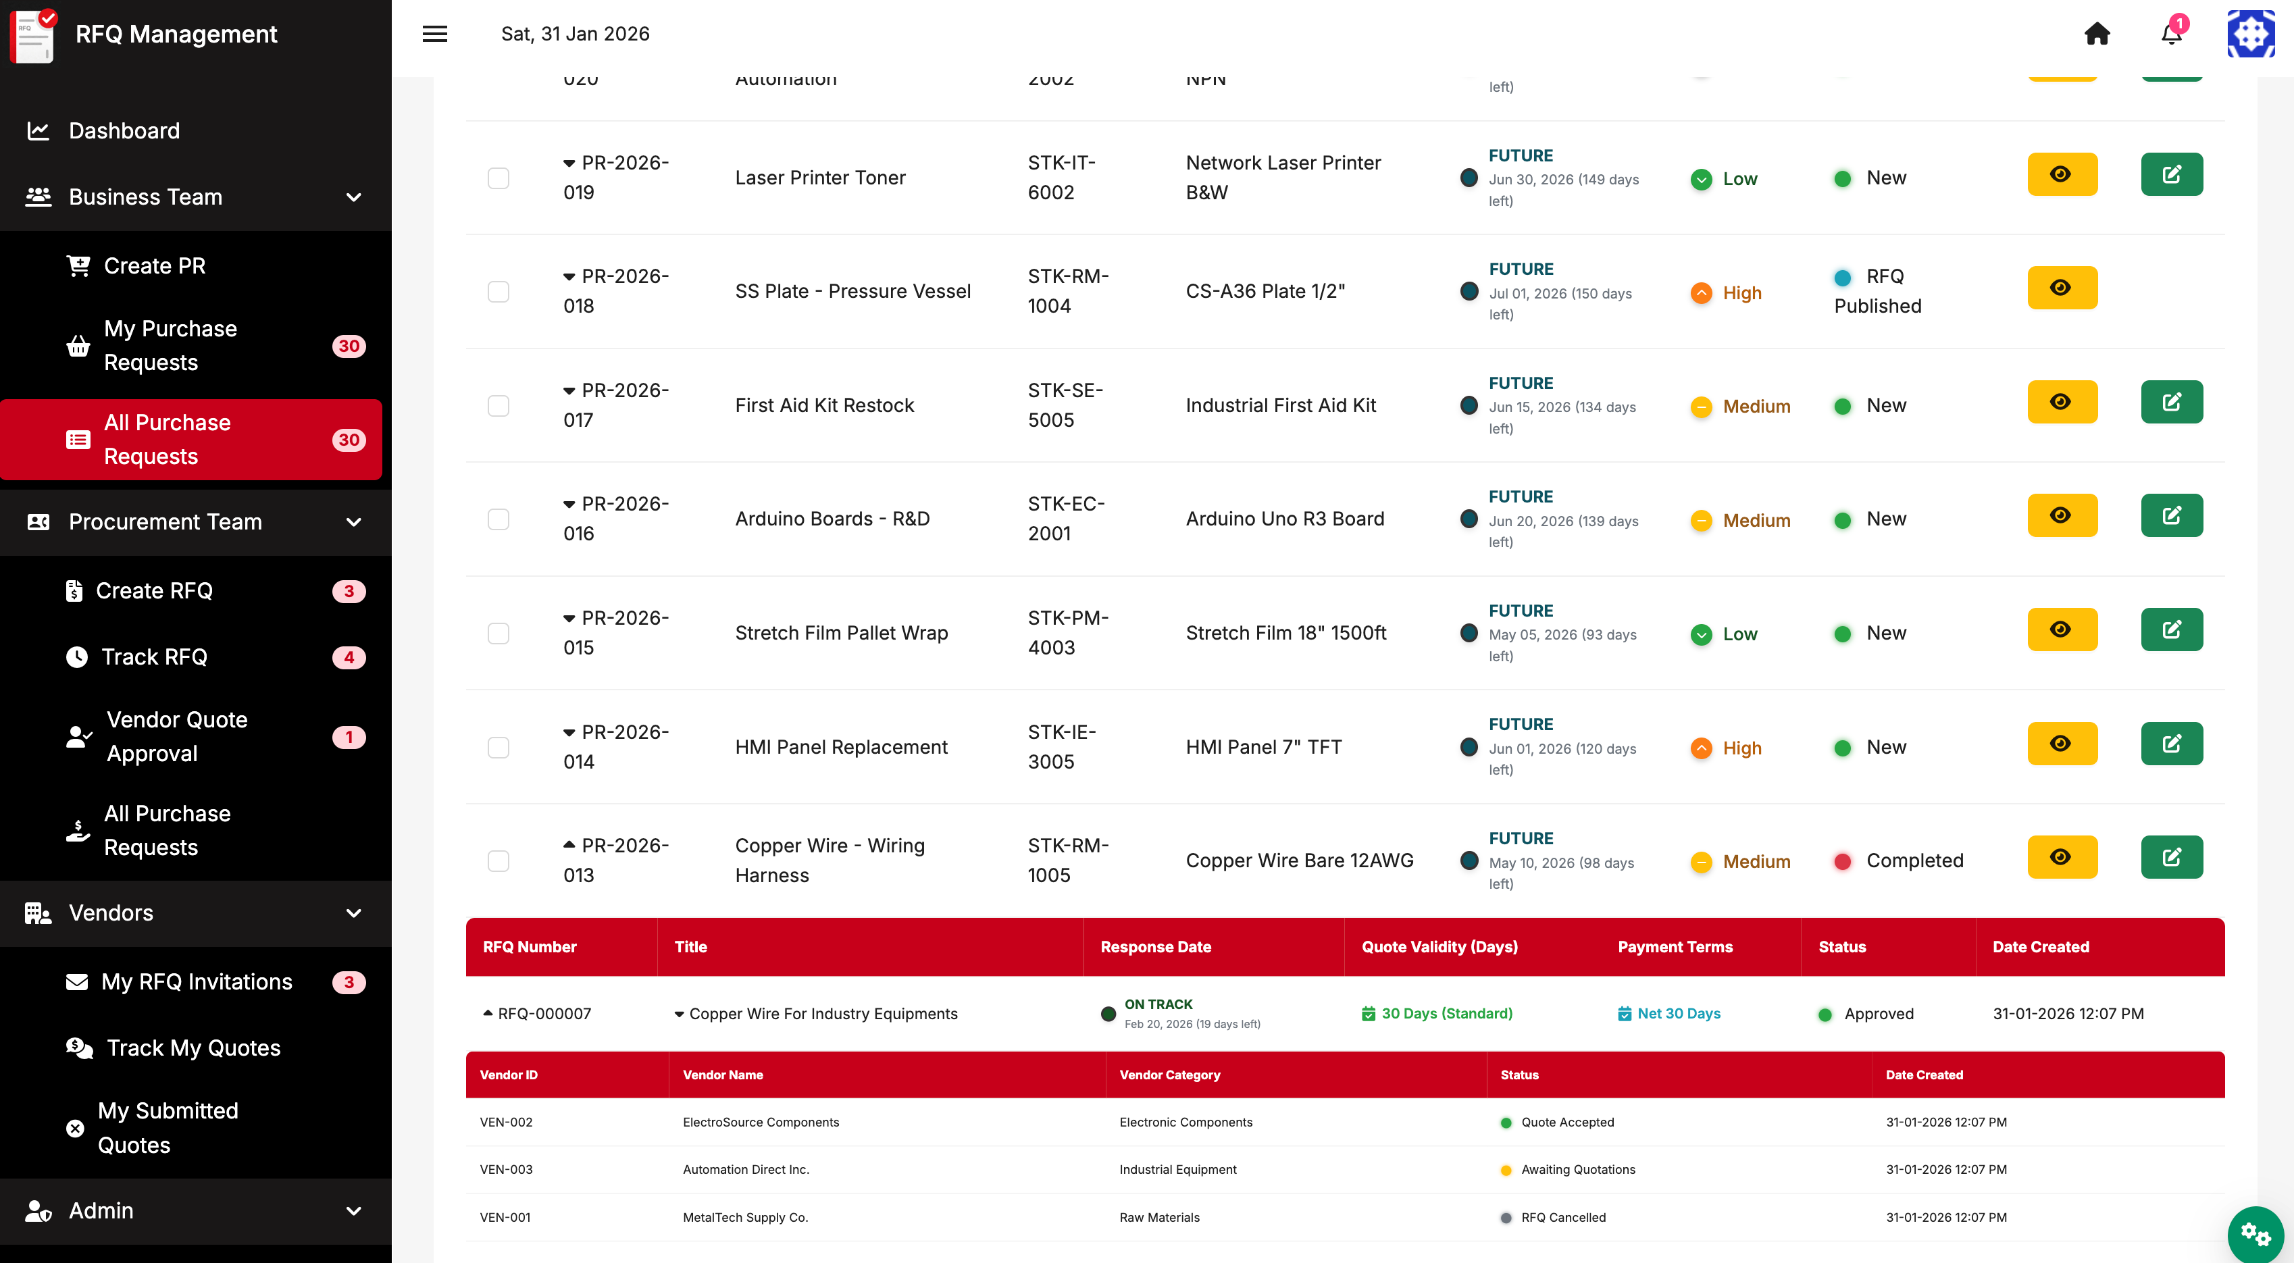The image size is (2294, 1263).
Task: Expand row PR-2026-017 details
Action: click(x=569, y=391)
